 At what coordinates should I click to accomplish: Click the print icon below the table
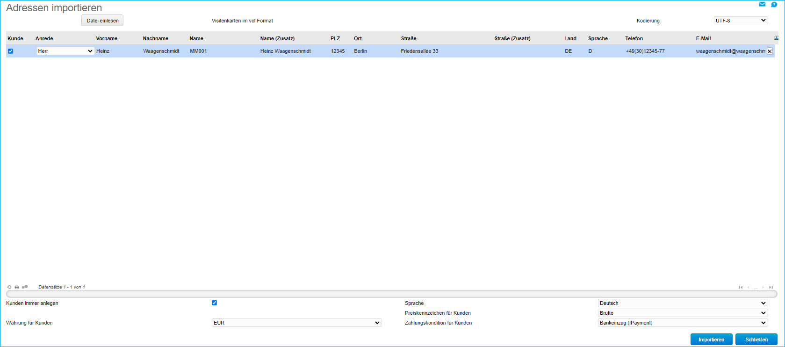(x=17, y=287)
